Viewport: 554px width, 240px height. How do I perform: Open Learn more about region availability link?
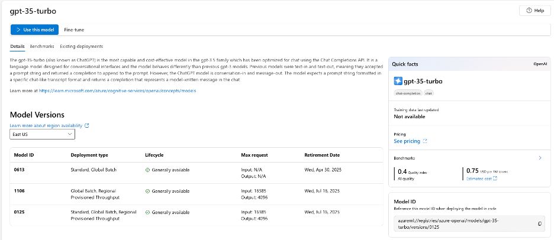tap(46, 125)
